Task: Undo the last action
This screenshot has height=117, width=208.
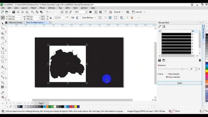Action: (47, 12)
